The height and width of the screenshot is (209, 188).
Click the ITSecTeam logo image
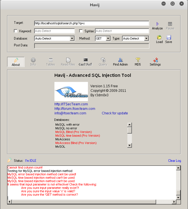coord(71,92)
